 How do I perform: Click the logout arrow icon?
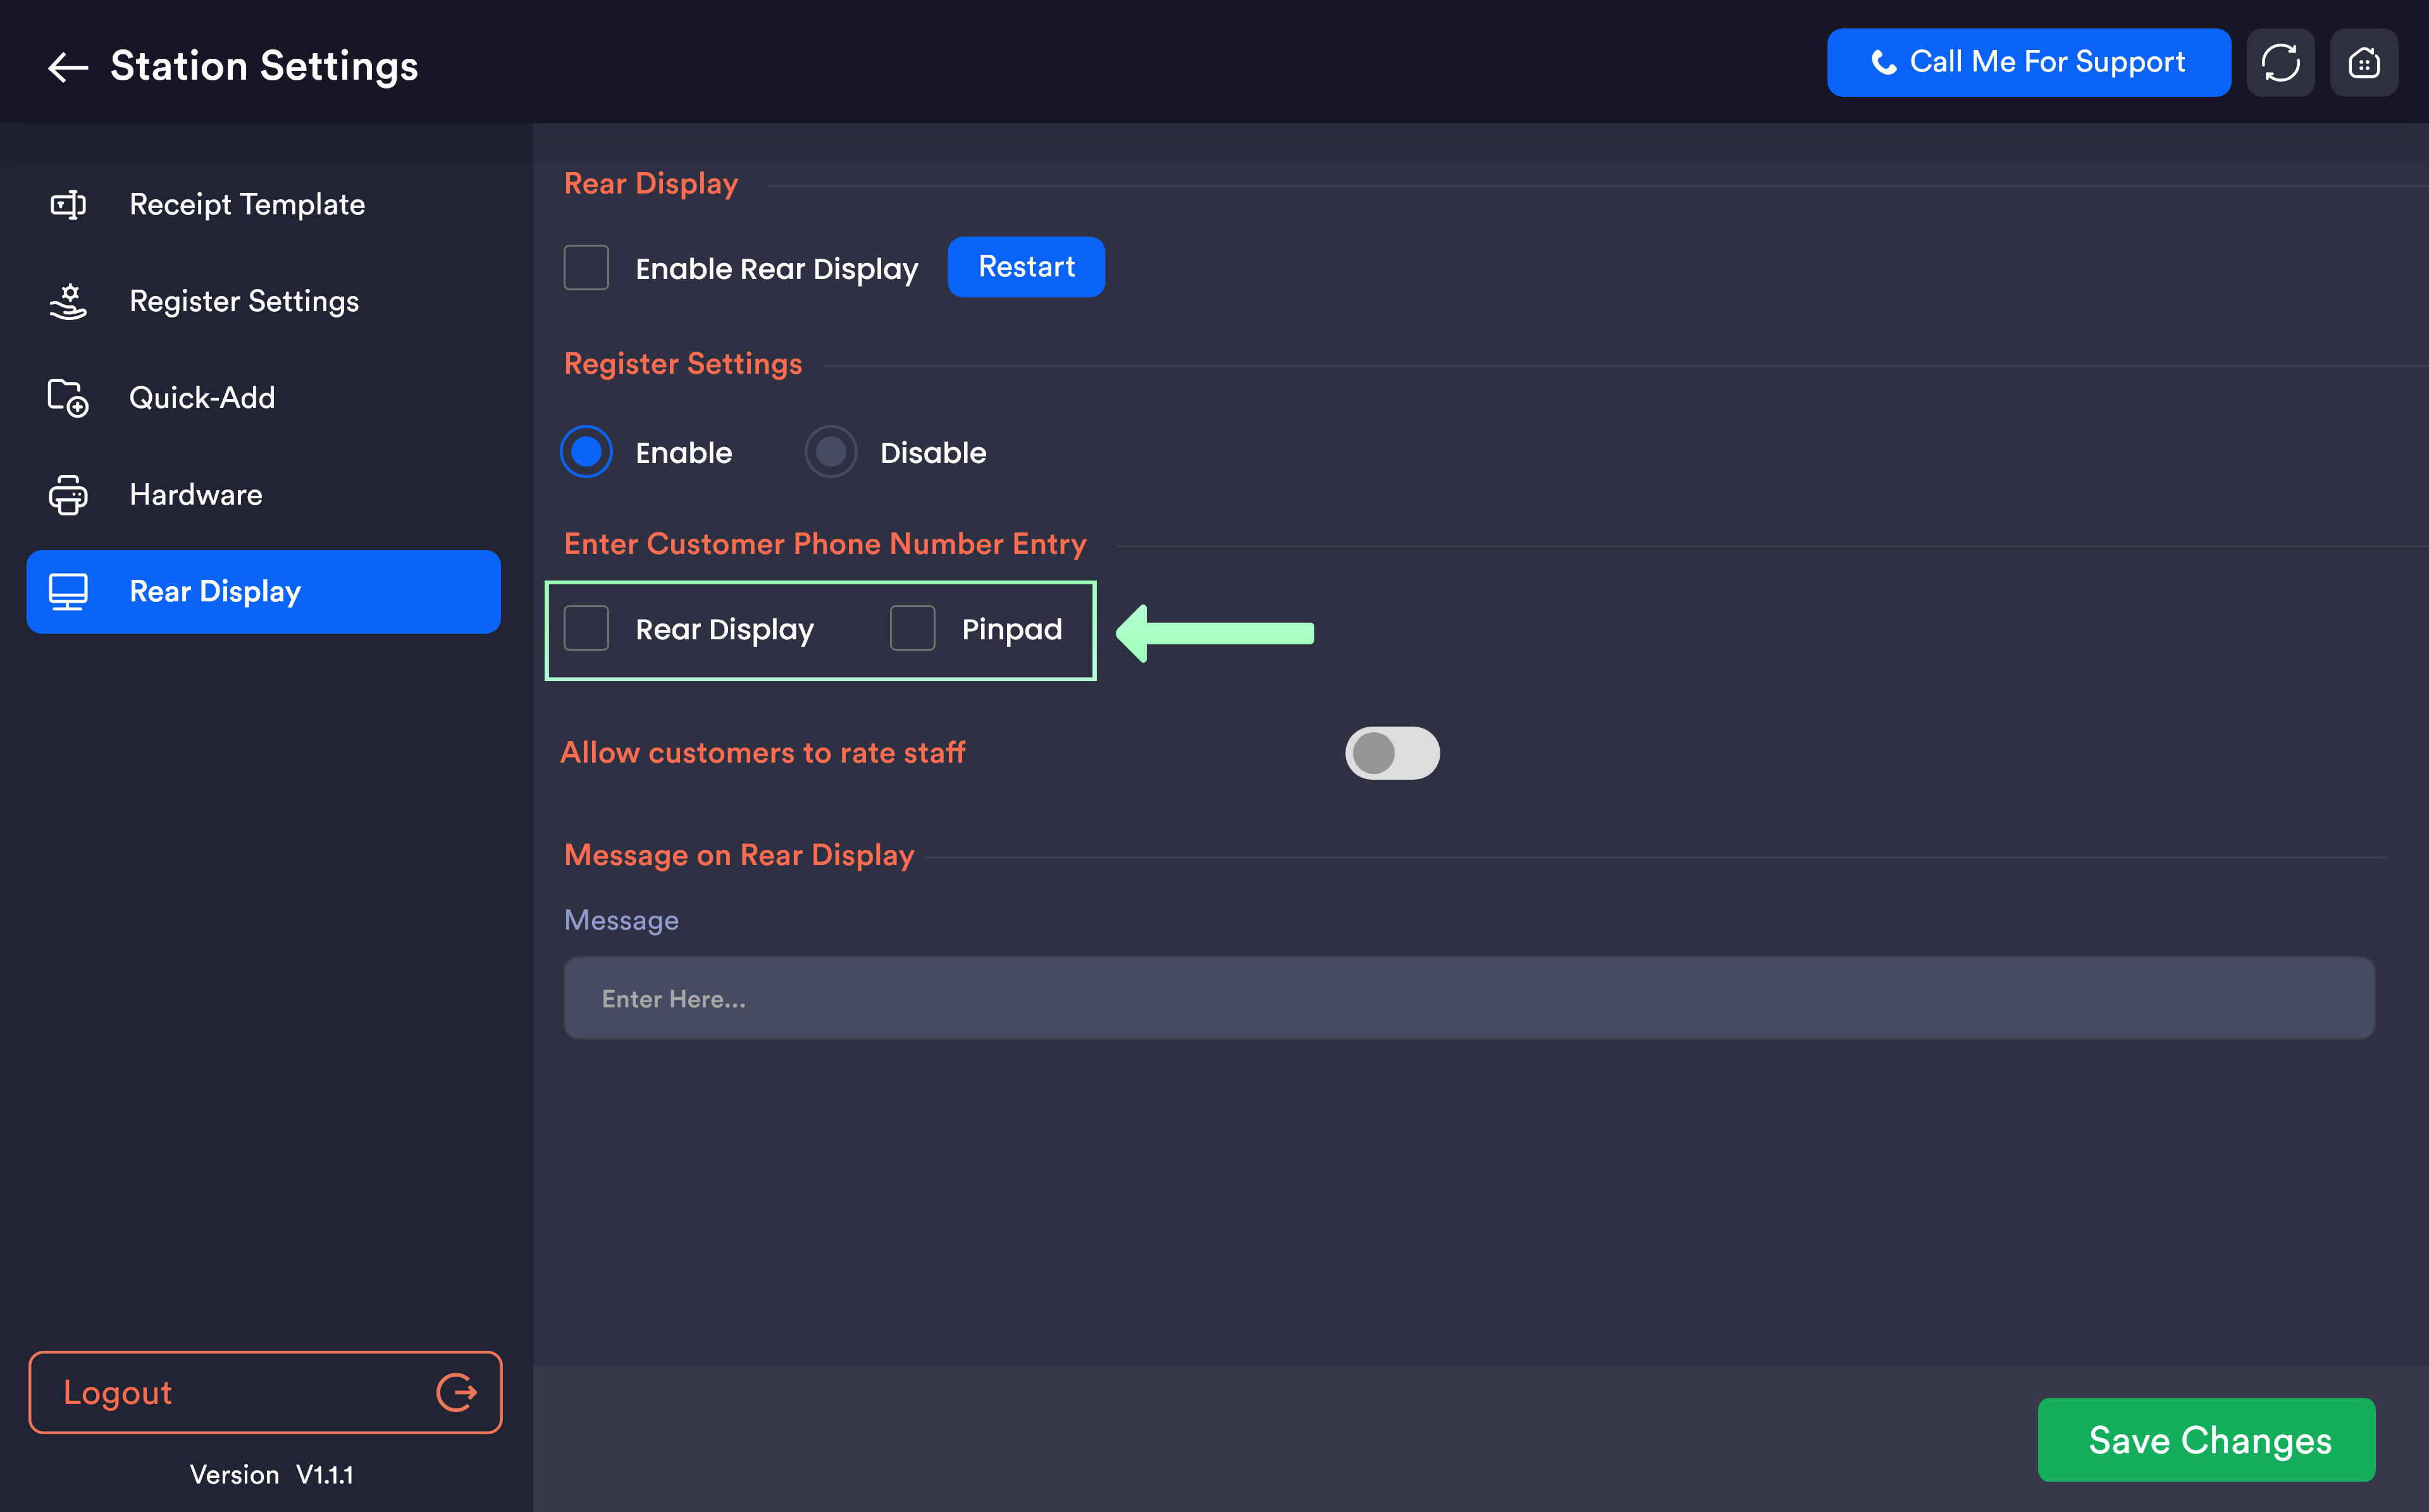456,1392
